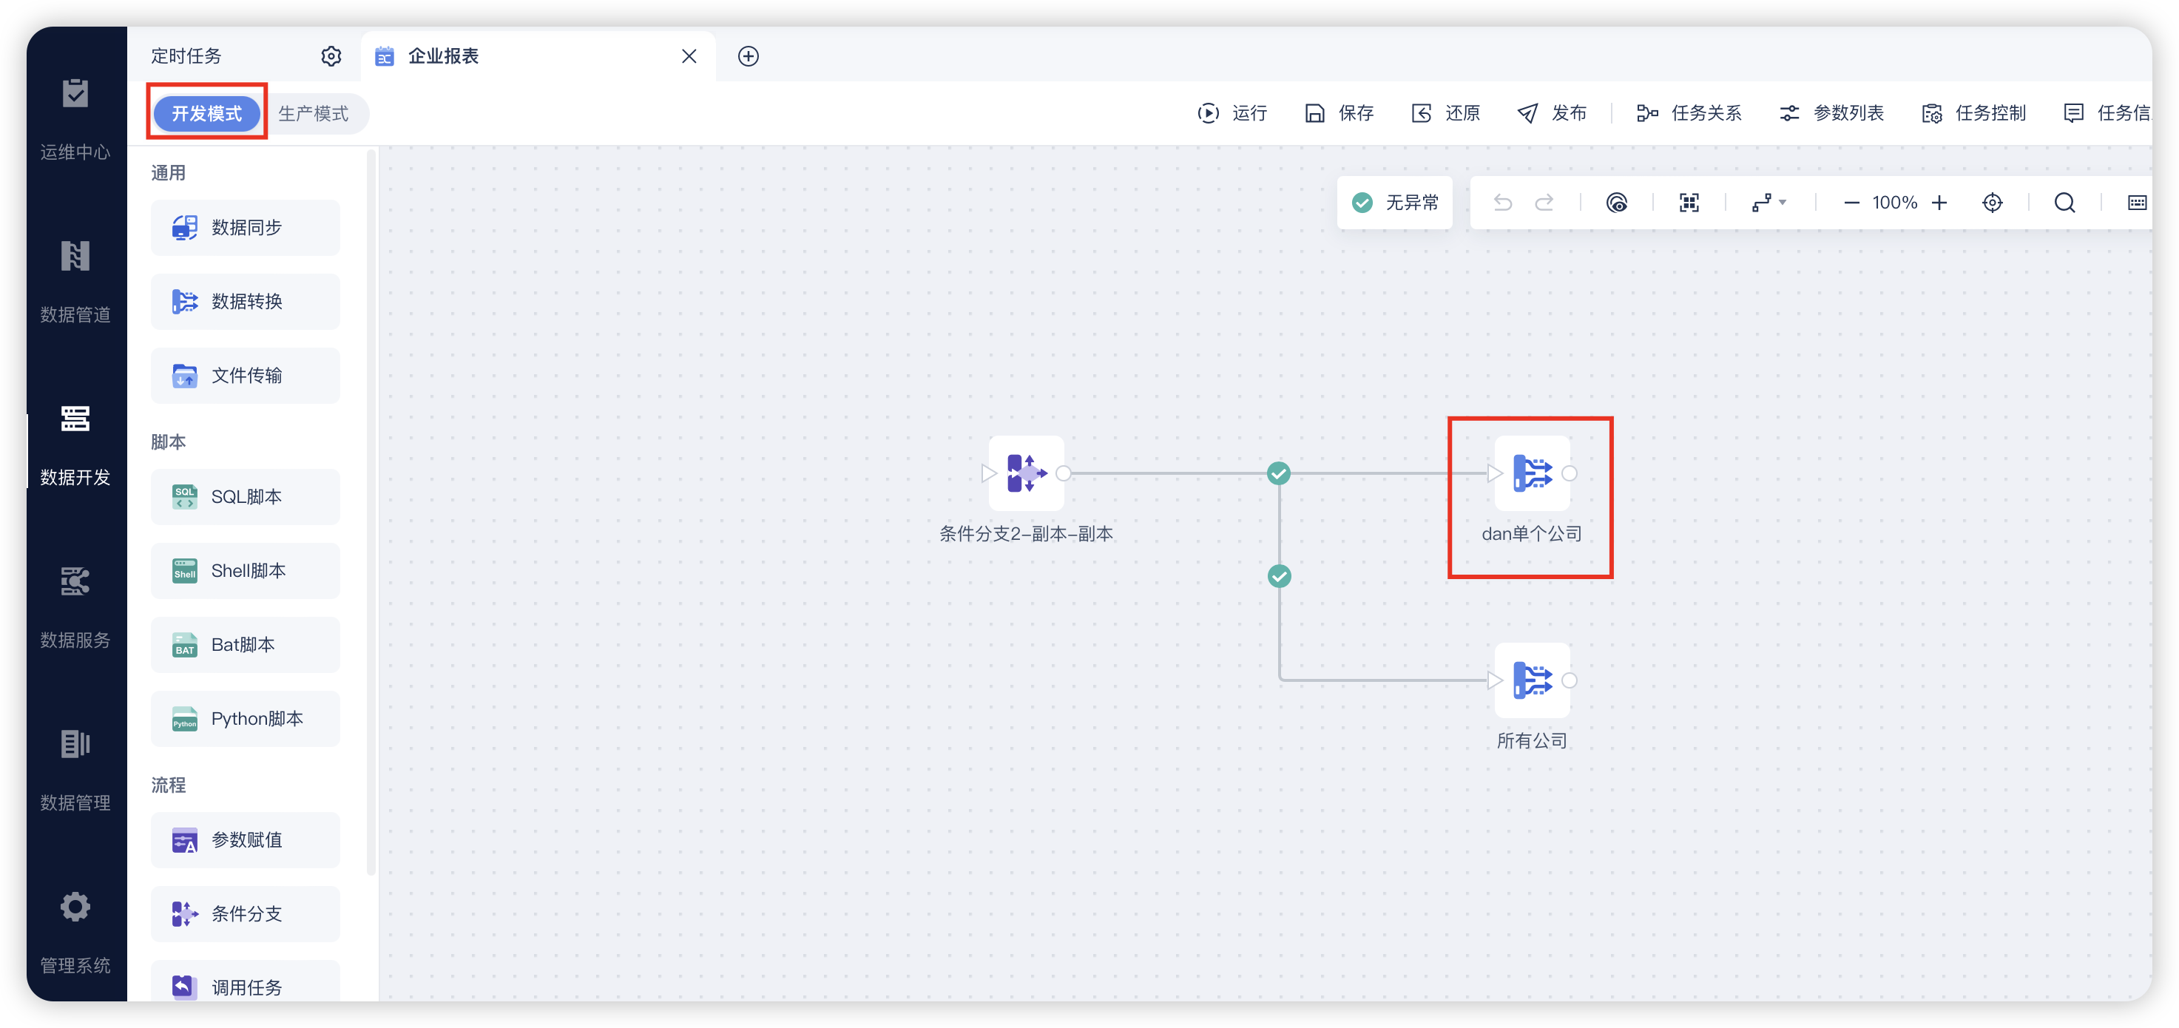Click the Run (运行) toolbar icon
This screenshot has height=1028, width=2179.
click(x=1208, y=112)
